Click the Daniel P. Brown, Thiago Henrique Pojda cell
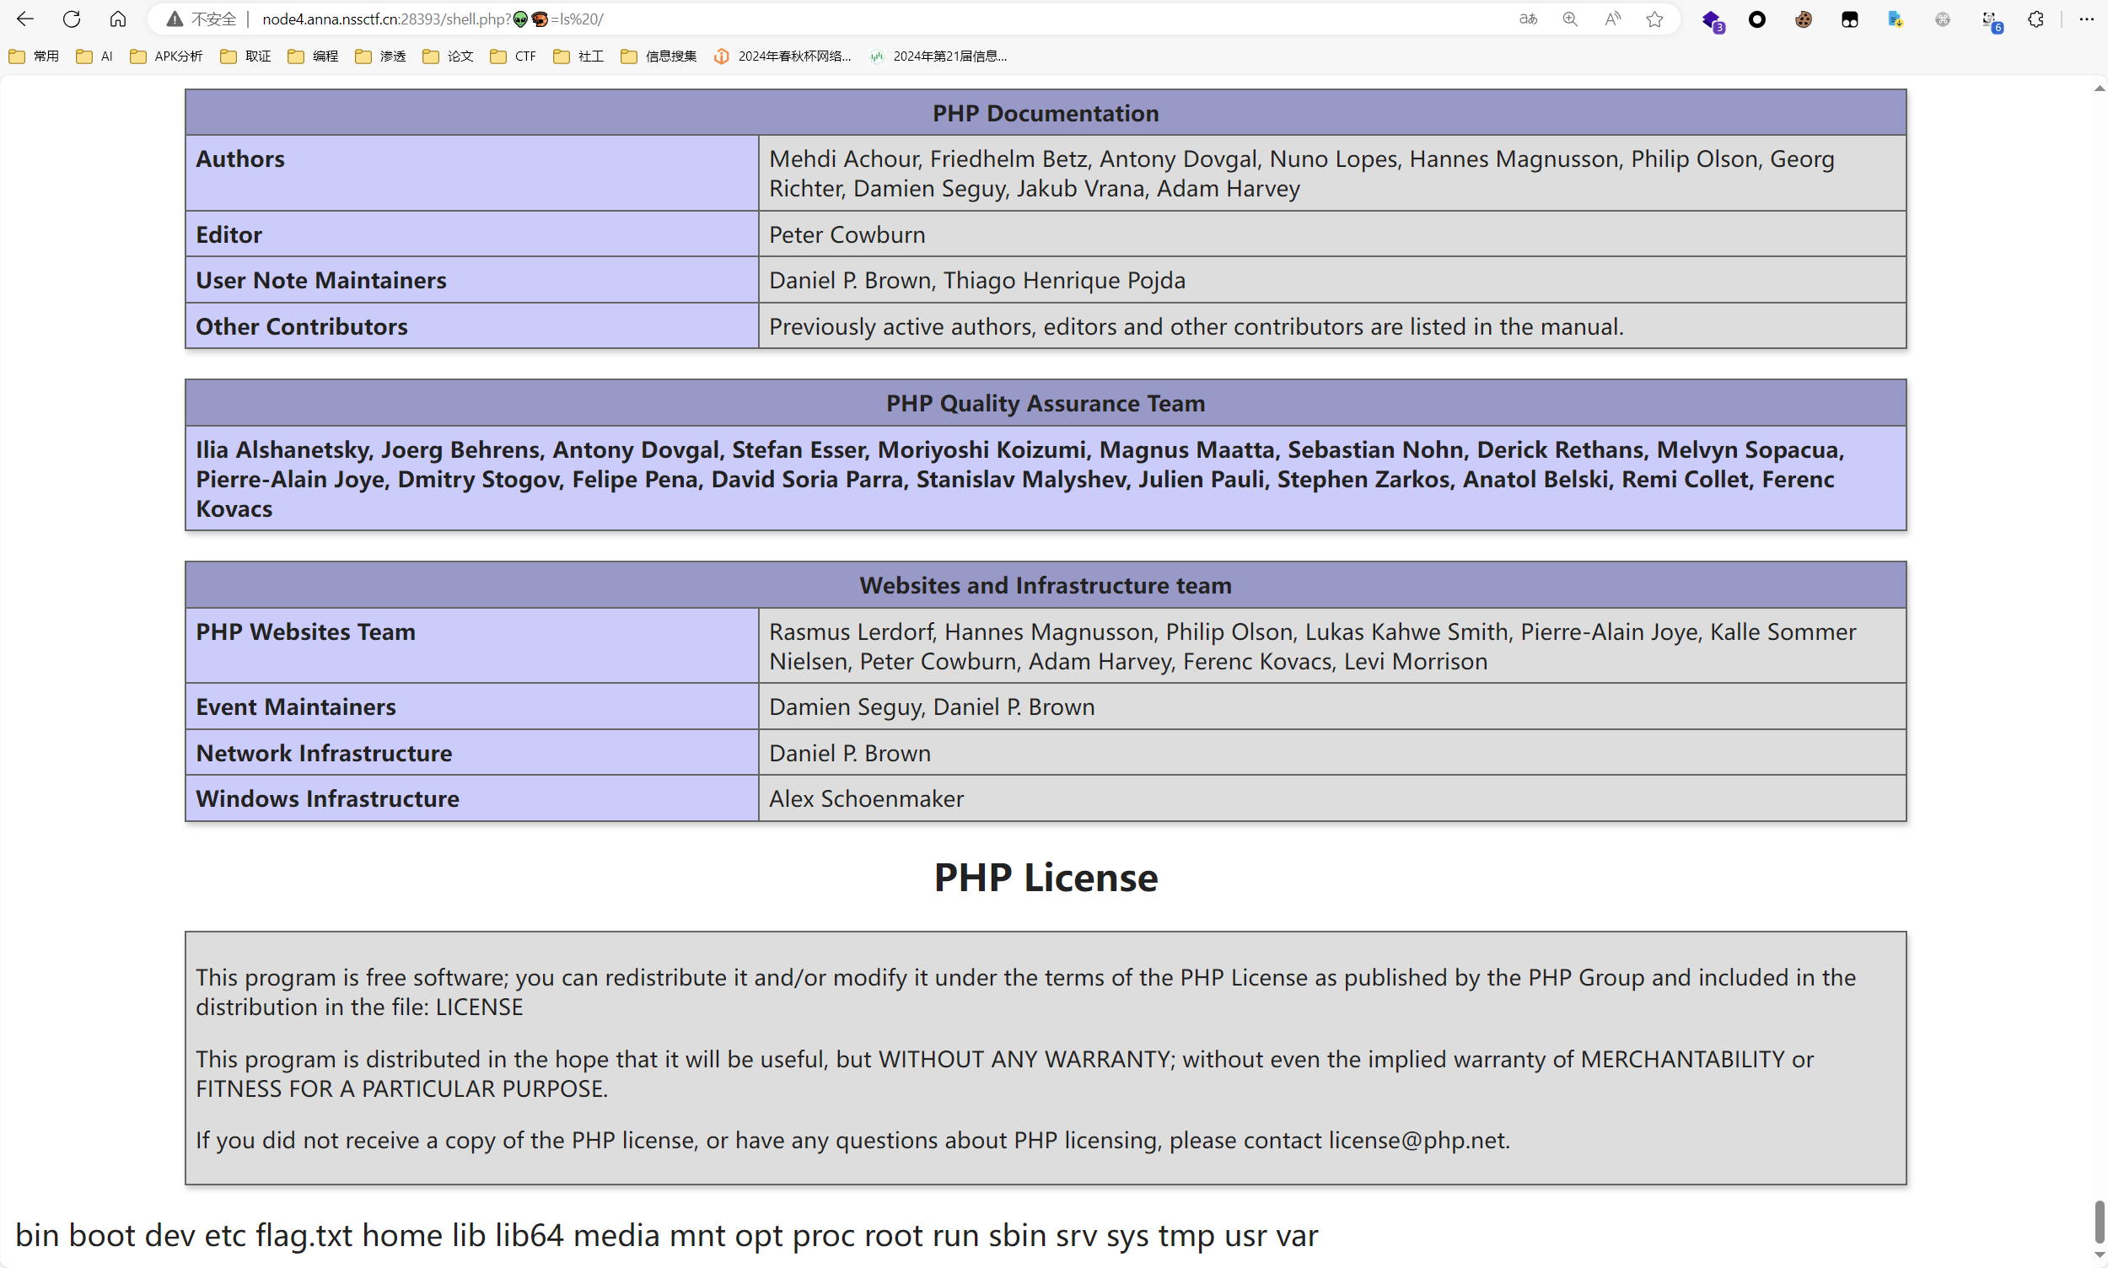 click(1331, 280)
